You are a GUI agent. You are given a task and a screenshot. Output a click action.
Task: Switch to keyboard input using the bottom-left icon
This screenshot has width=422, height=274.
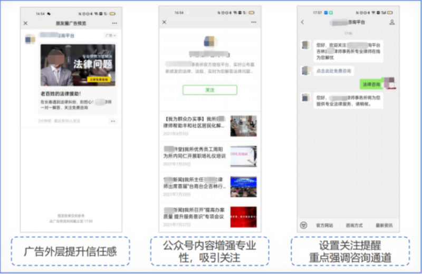click(303, 225)
